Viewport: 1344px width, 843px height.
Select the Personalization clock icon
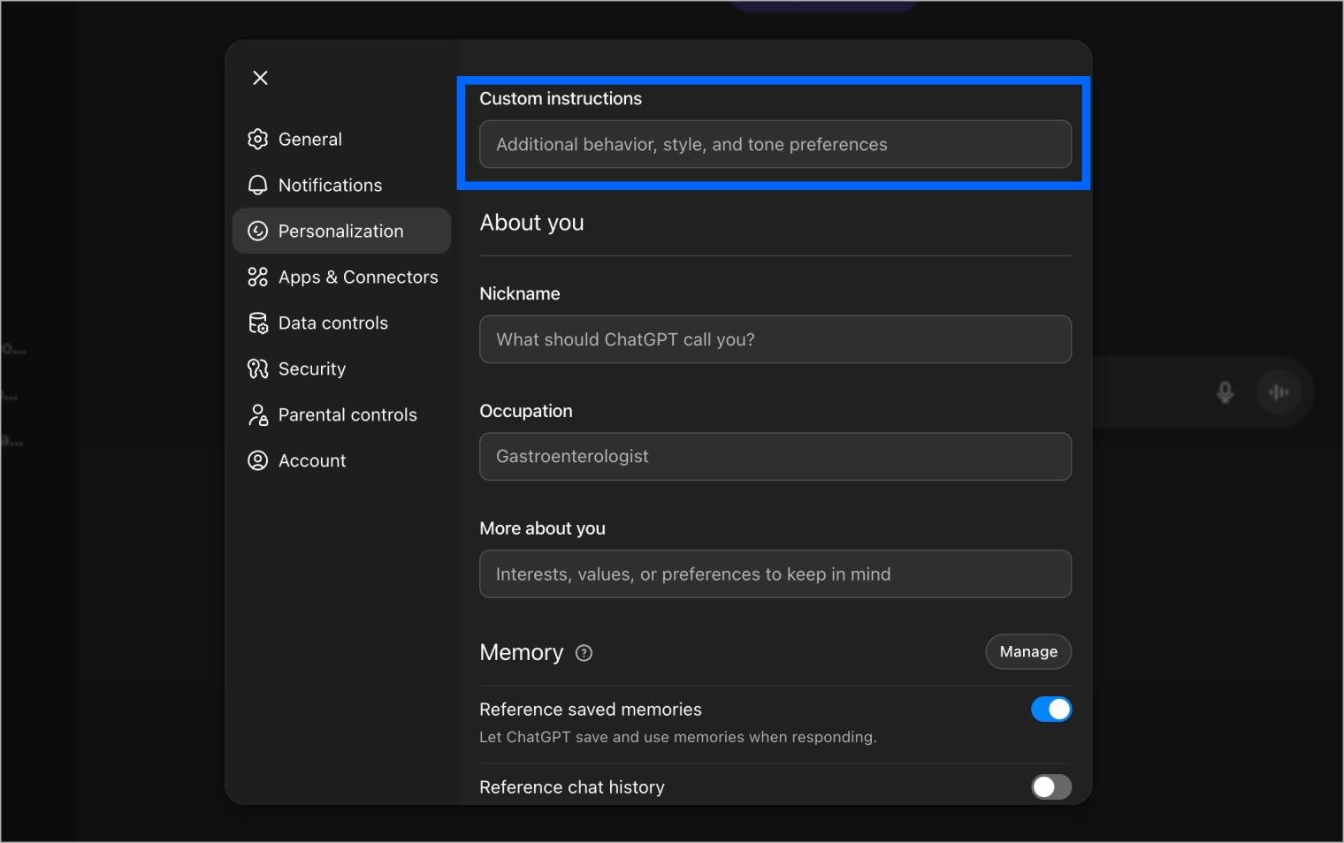257,231
